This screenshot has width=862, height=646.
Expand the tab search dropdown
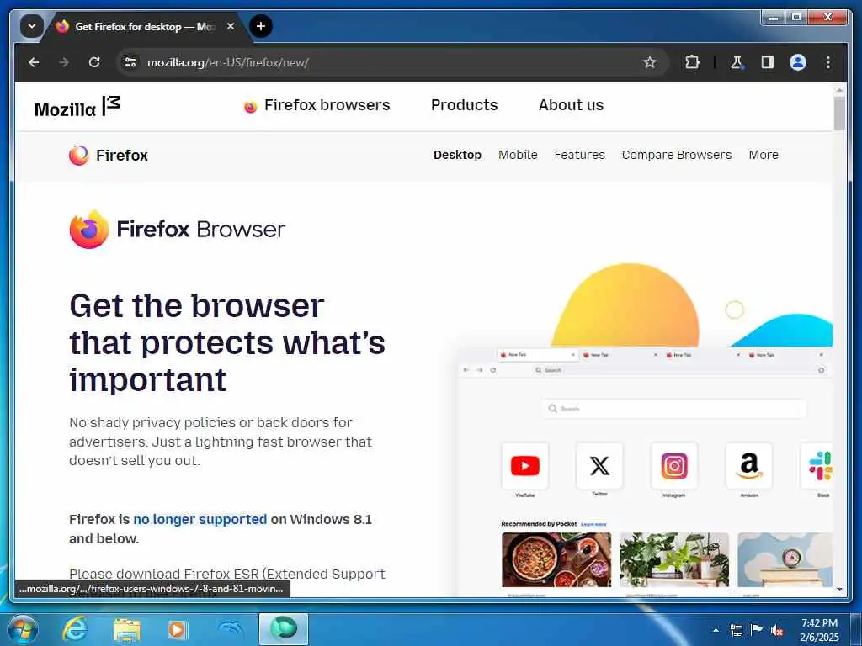tap(32, 26)
